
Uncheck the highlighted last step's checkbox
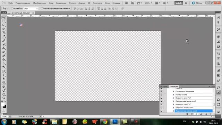162,111
